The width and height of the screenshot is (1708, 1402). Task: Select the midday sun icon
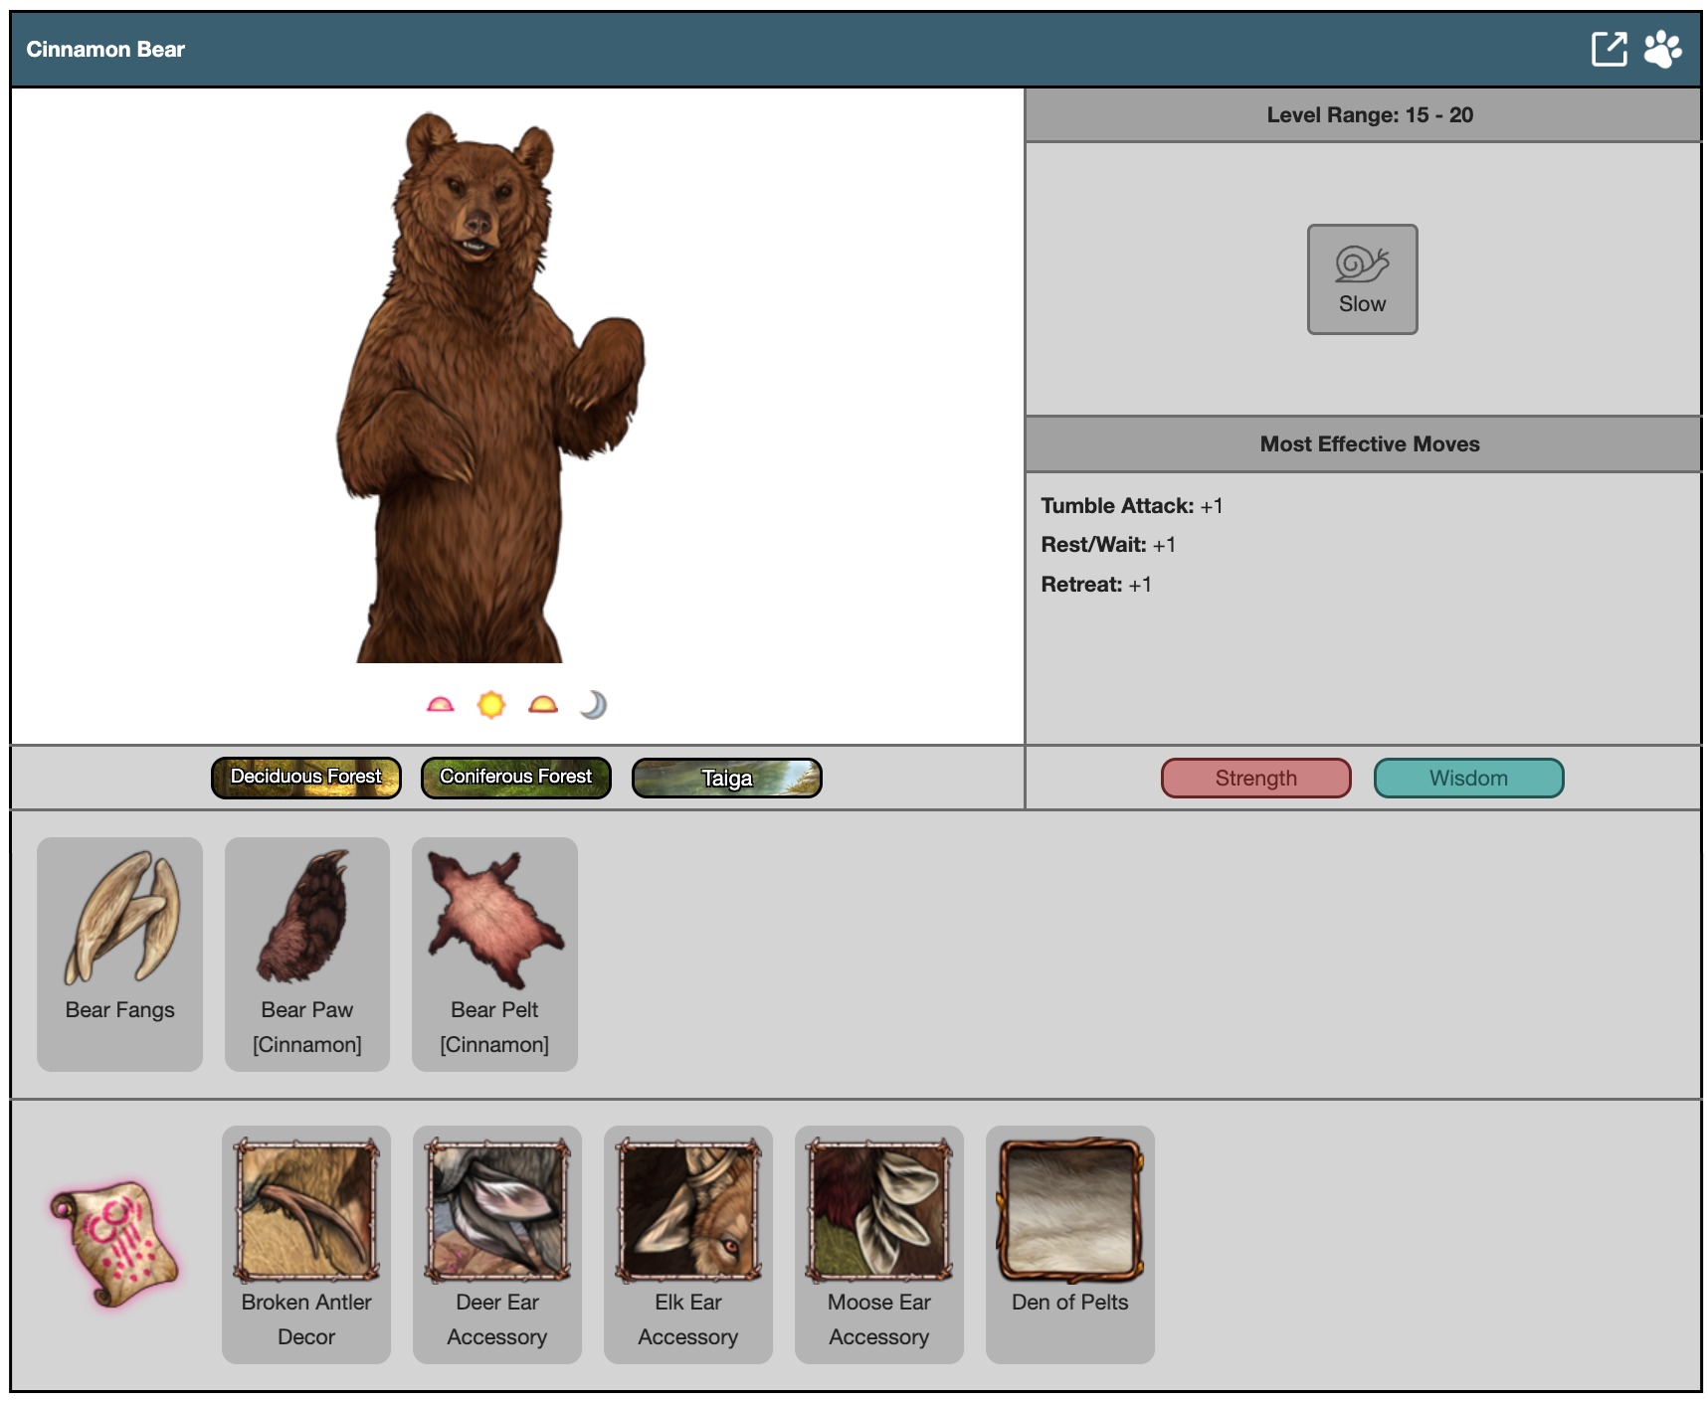click(x=491, y=705)
